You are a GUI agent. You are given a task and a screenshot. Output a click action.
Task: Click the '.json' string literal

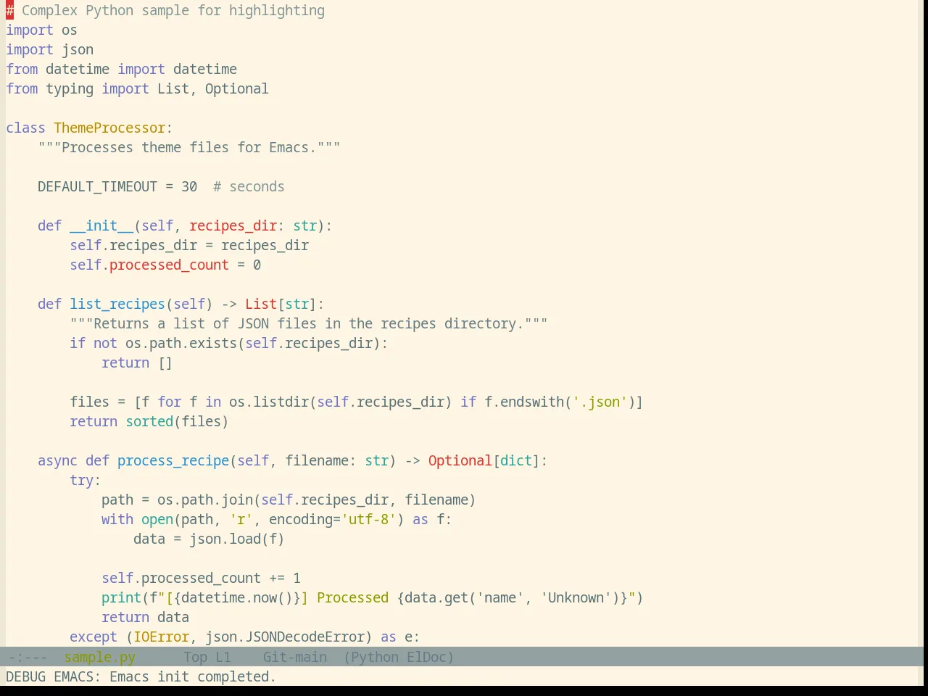(x=600, y=402)
